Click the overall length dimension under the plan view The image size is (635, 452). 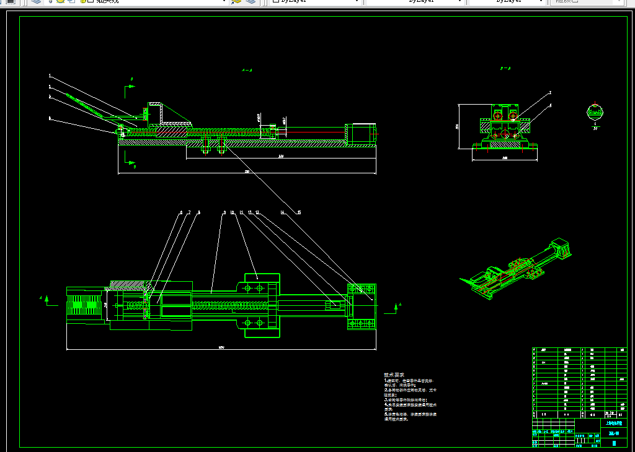click(221, 348)
